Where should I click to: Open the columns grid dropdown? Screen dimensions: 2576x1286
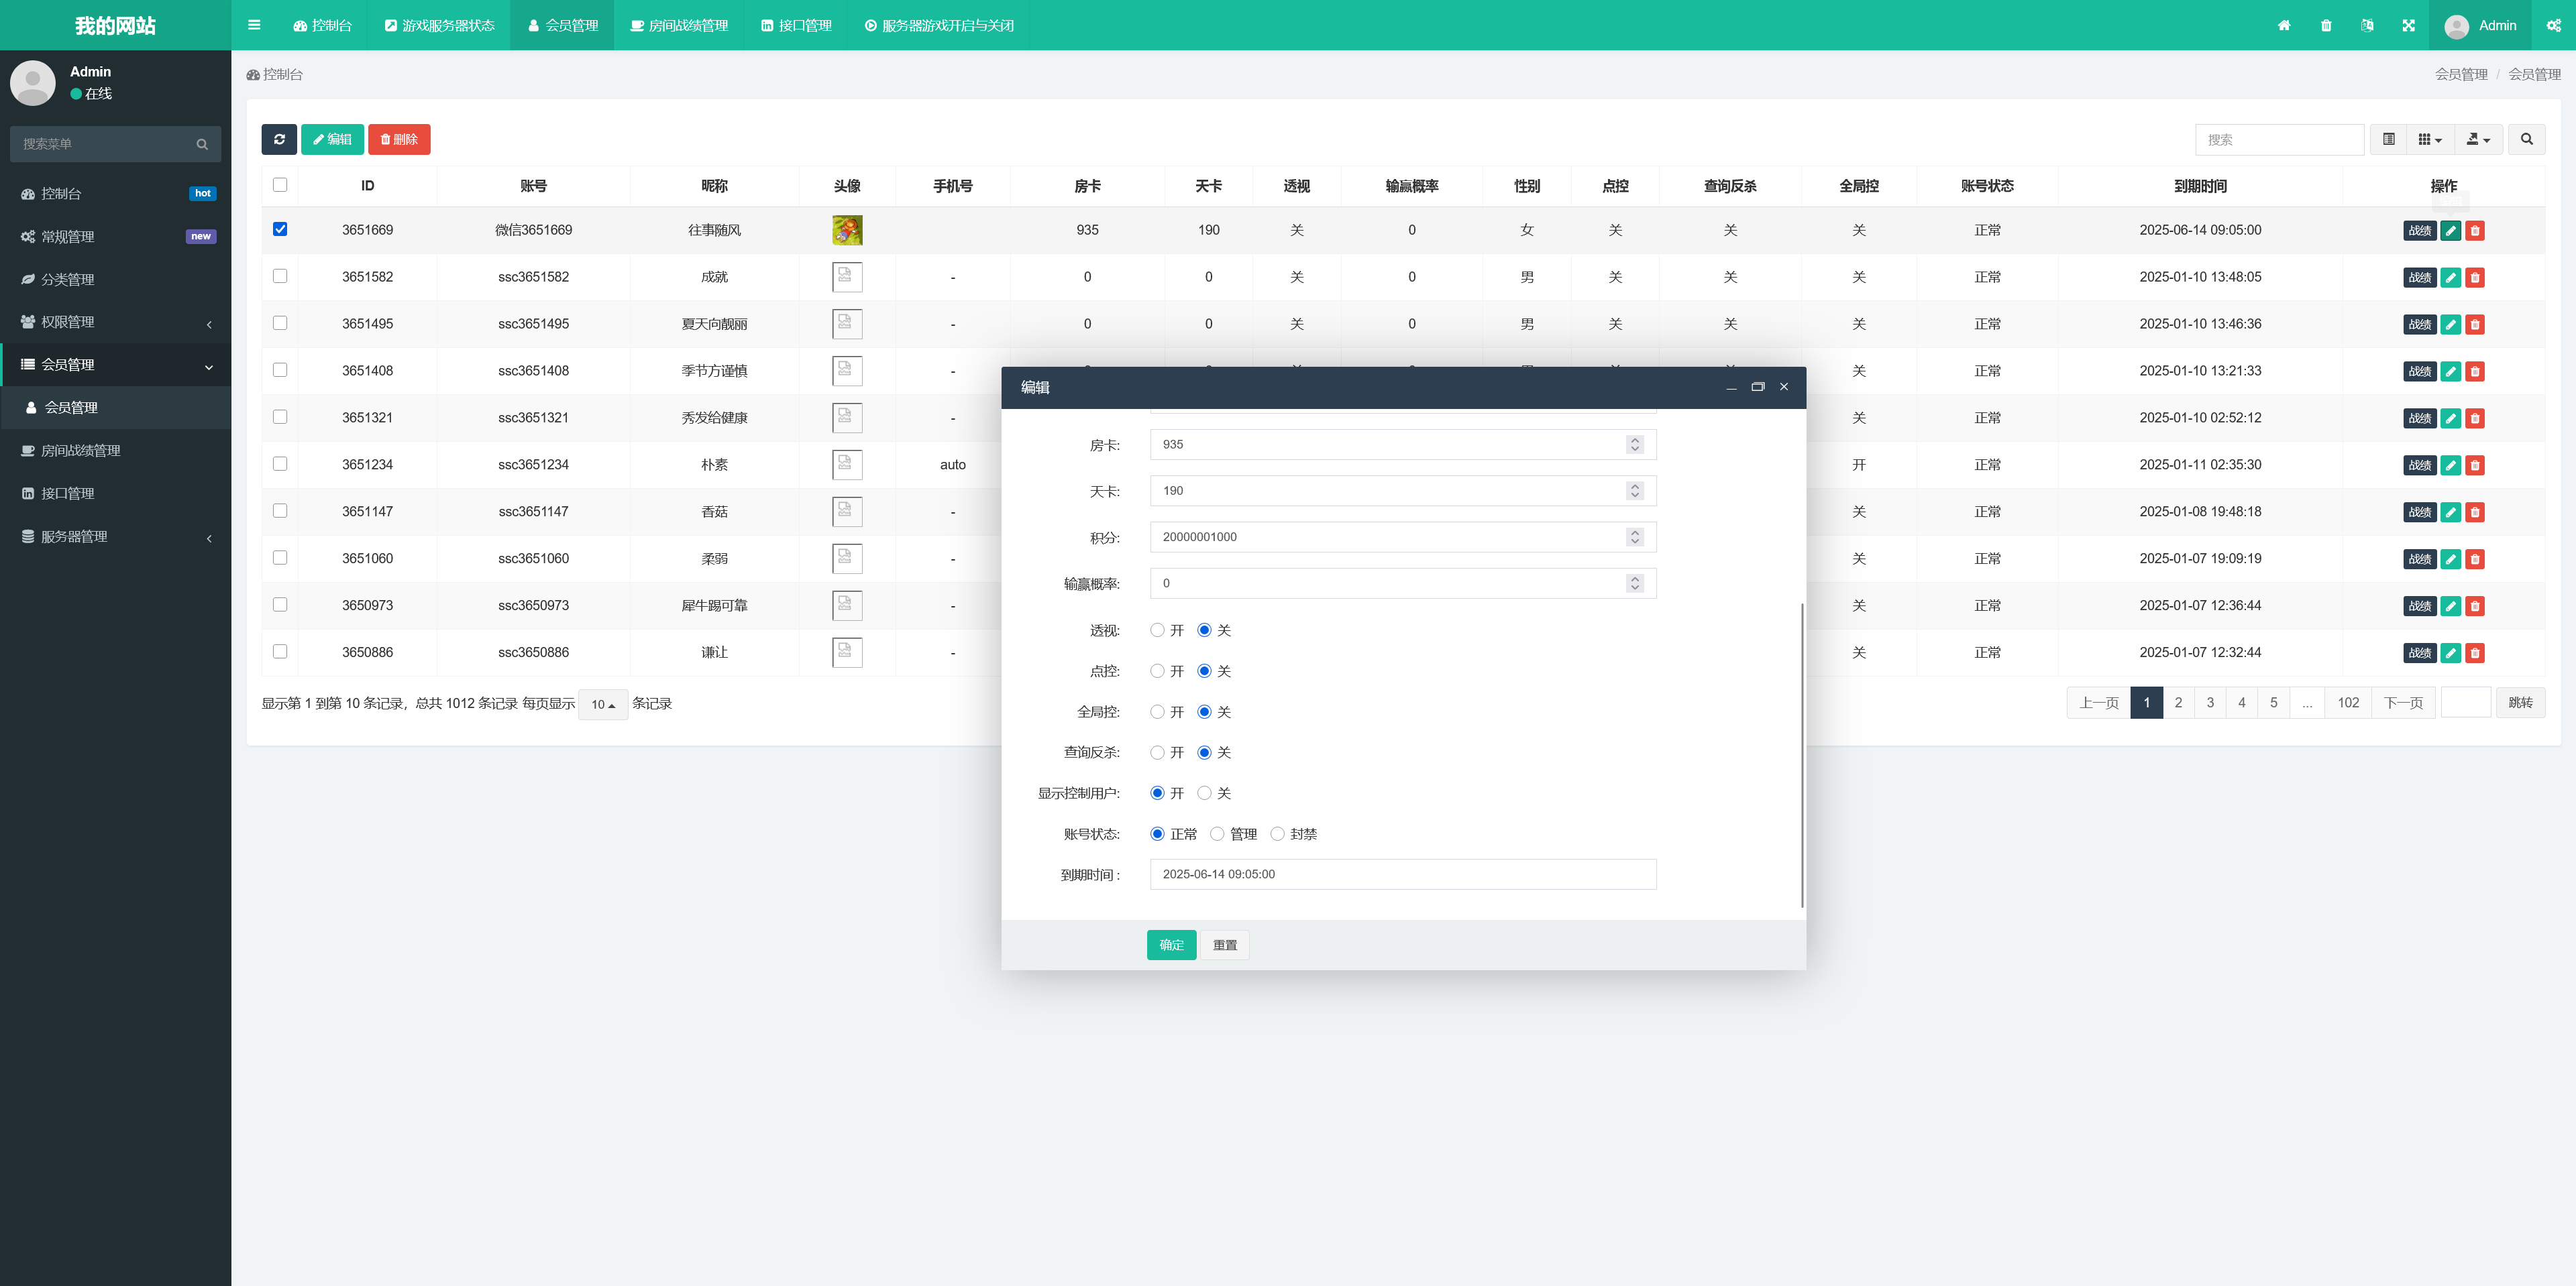coord(2429,139)
